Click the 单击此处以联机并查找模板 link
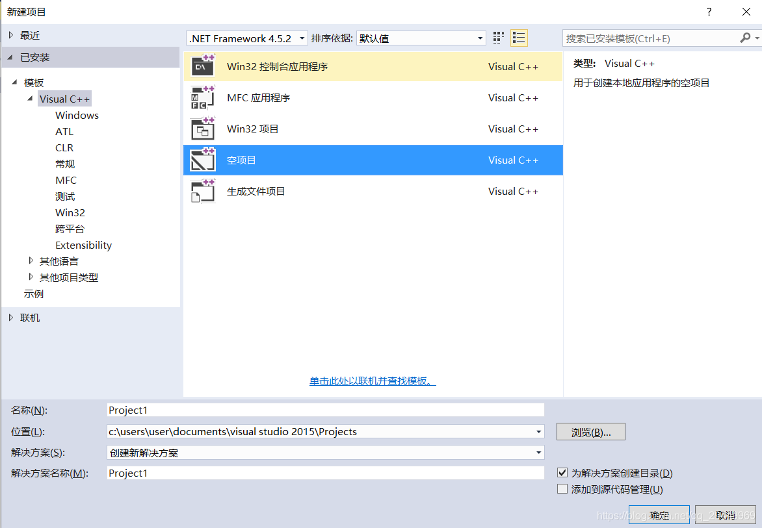Screen dimensions: 762x528 [372, 381]
